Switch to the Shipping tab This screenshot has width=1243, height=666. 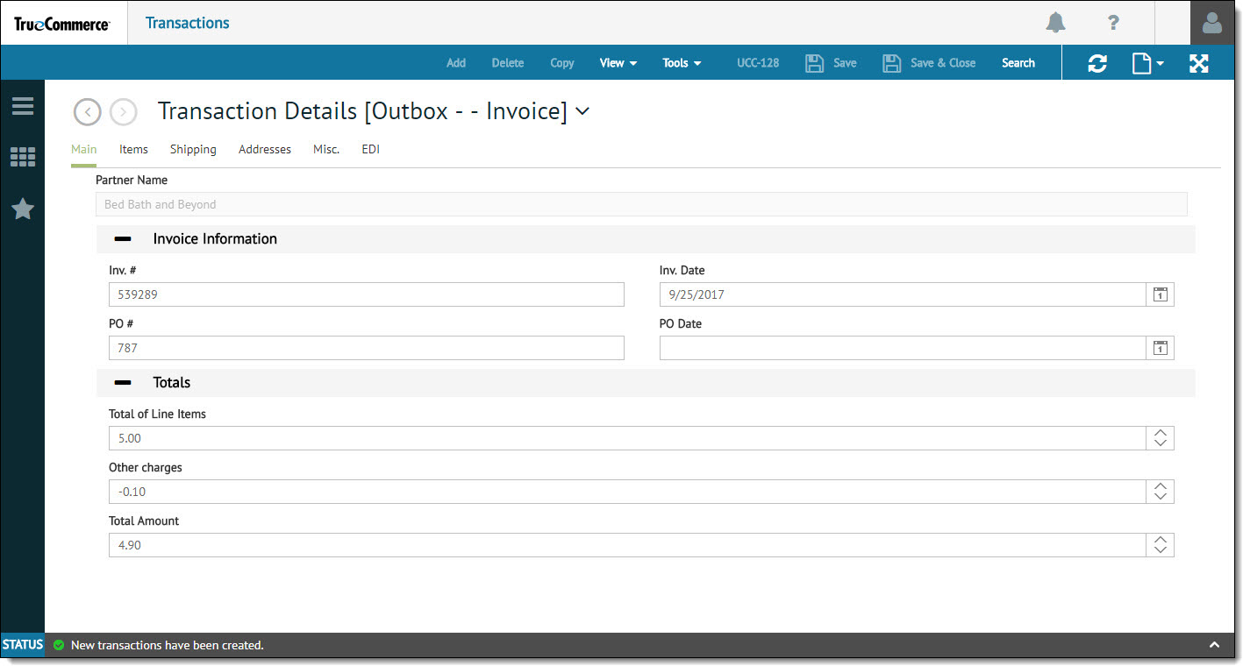click(193, 150)
